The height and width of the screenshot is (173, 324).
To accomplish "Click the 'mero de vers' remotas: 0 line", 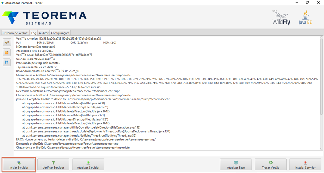I will pyautogui.click(x=36, y=47).
